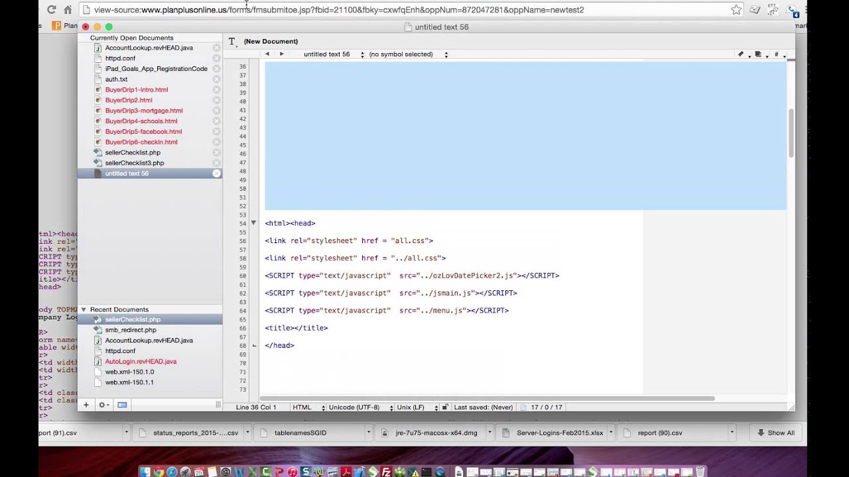849x477 pixels.
Task: Close sellerChecklist3.php using its x icon
Action: [216, 163]
